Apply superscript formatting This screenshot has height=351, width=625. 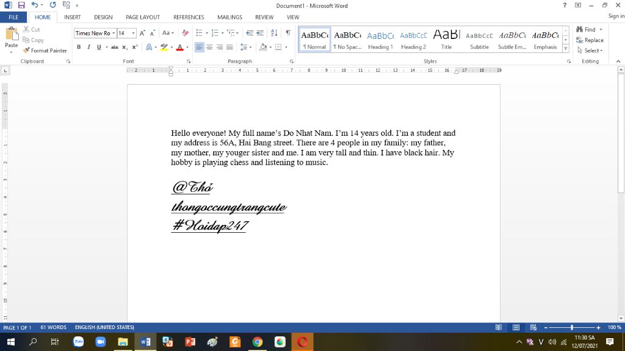pos(135,47)
